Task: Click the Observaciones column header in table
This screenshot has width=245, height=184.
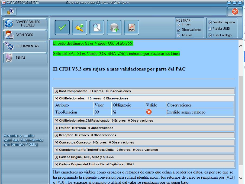Action: (x=200, y=105)
